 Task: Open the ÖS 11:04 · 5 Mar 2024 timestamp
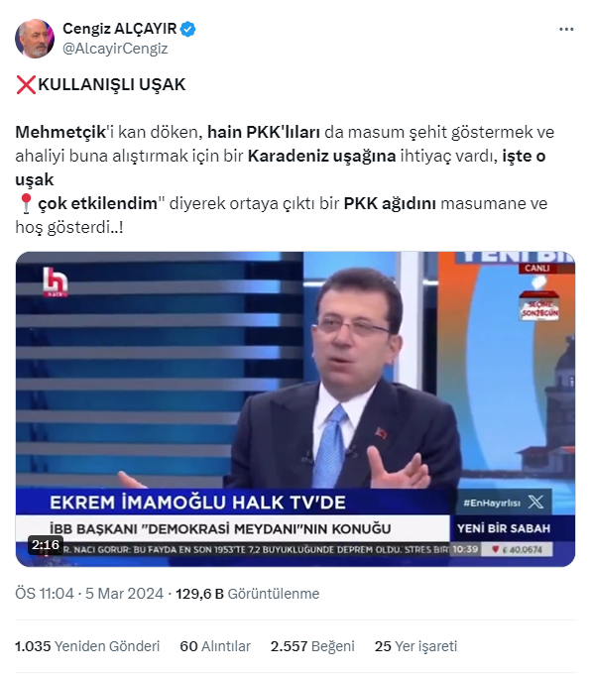pyautogui.click(x=89, y=594)
